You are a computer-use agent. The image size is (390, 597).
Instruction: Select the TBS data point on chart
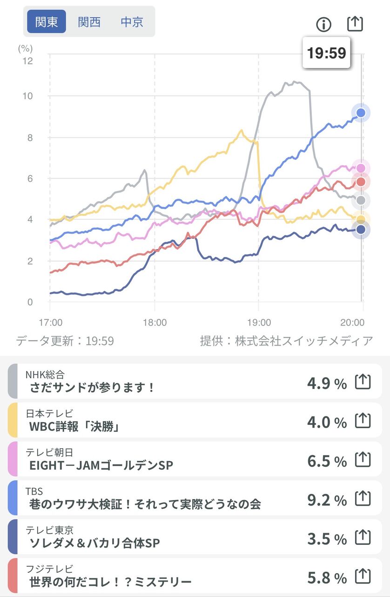tap(361, 113)
